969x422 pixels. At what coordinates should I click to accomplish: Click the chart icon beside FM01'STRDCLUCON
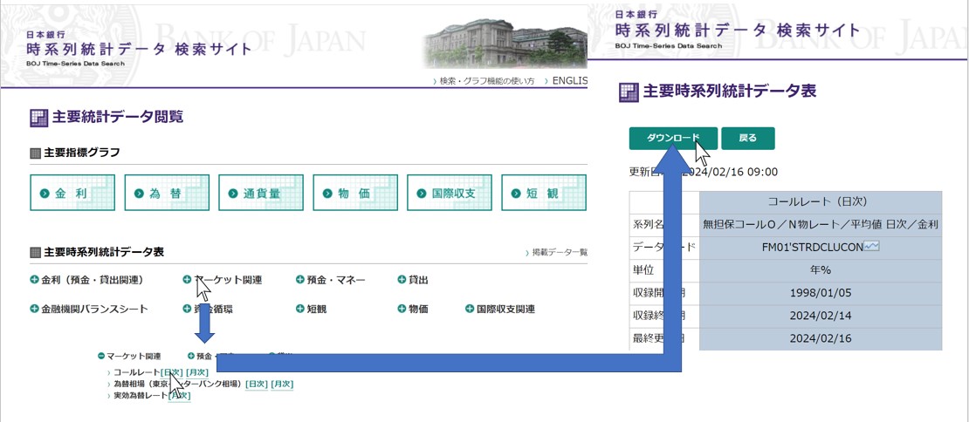(x=870, y=247)
